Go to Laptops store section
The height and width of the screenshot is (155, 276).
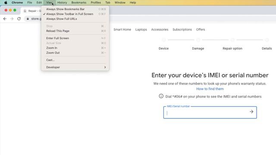pos(141,30)
